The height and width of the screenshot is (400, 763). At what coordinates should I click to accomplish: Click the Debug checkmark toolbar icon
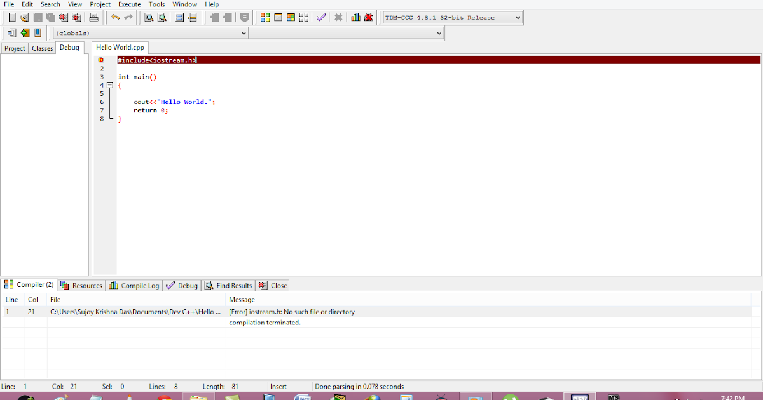(321, 17)
